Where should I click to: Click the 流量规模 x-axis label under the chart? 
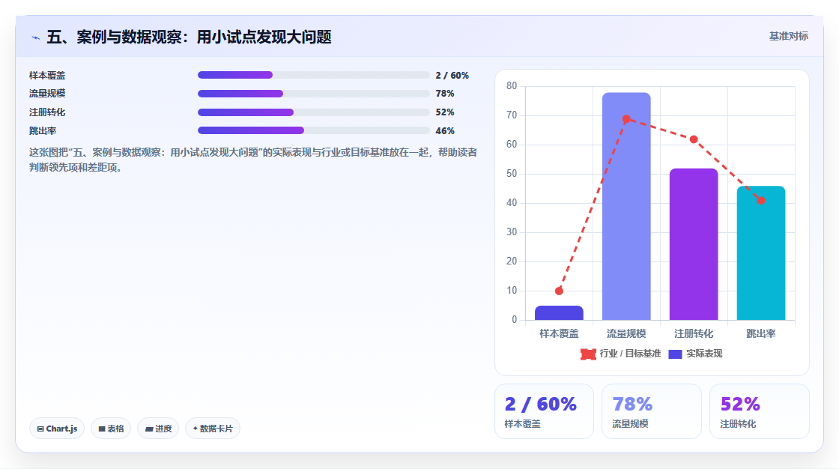point(626,334)
